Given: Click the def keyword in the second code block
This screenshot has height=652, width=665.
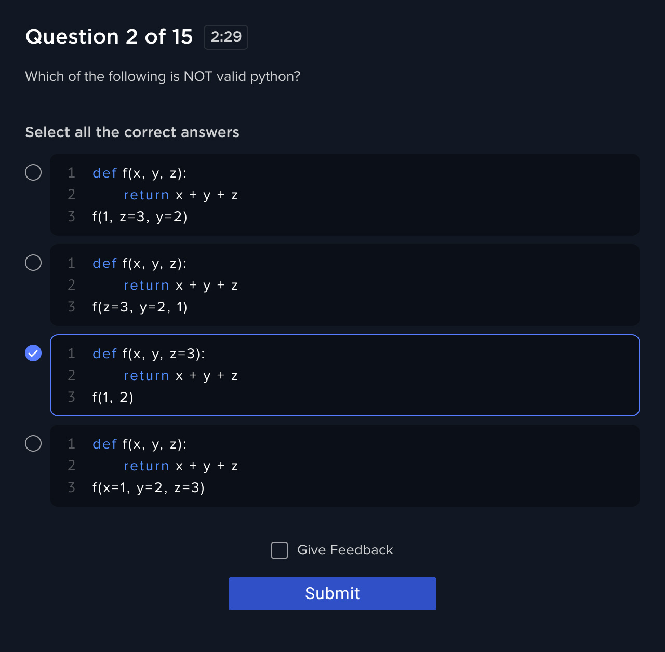Looking at the screenshot, I should tap(104, 263).
